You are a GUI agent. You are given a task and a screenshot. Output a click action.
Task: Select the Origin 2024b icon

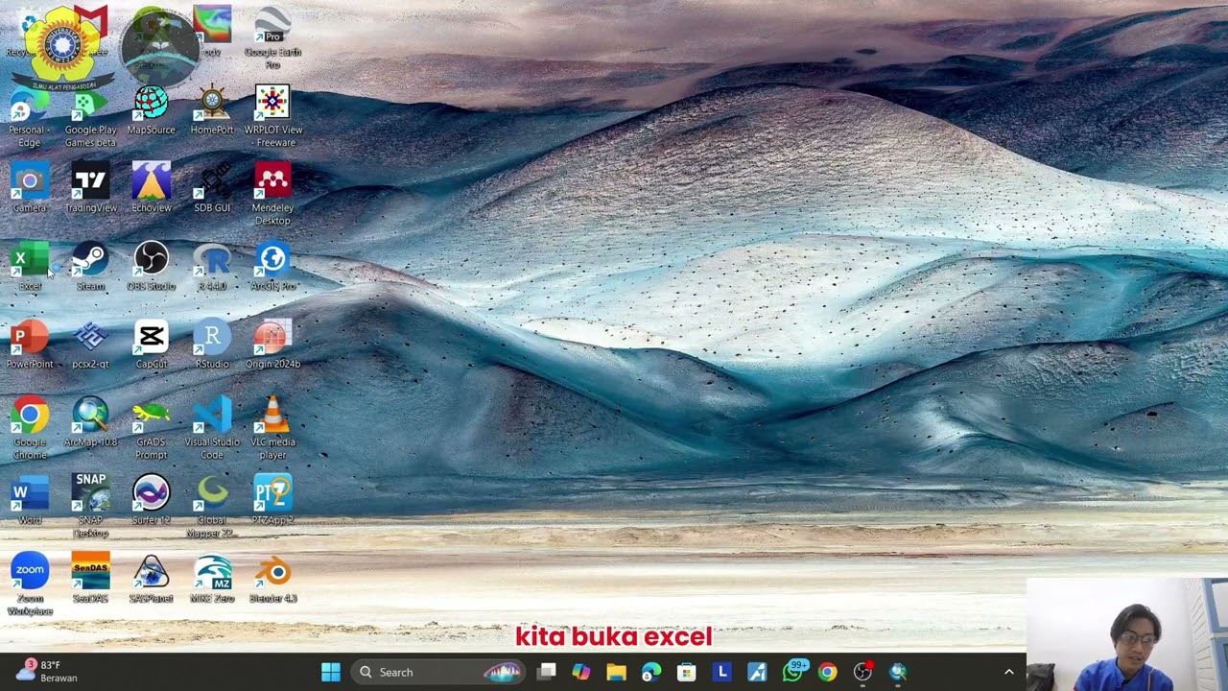[272, 345]
